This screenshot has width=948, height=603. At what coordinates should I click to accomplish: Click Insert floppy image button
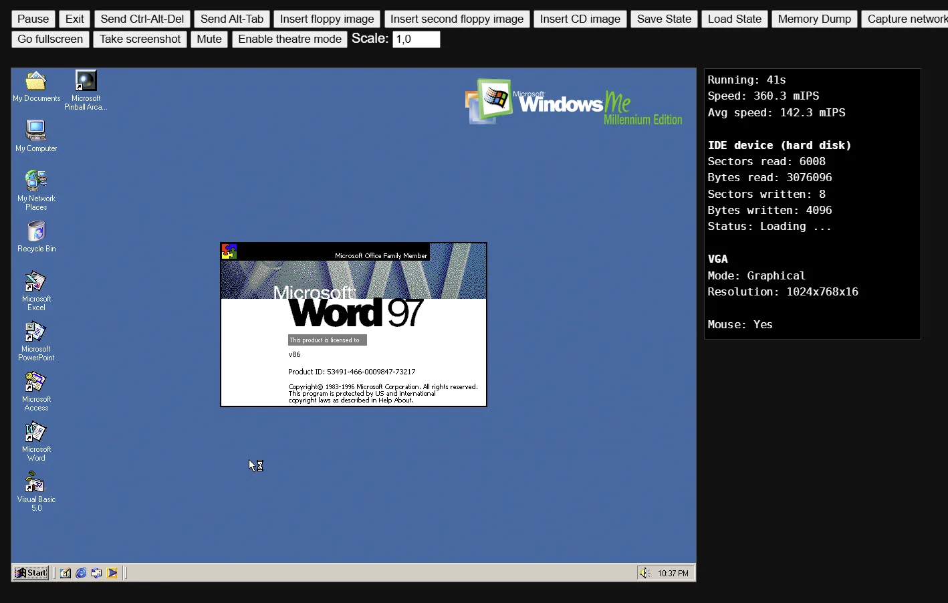[x=327, y=19]
